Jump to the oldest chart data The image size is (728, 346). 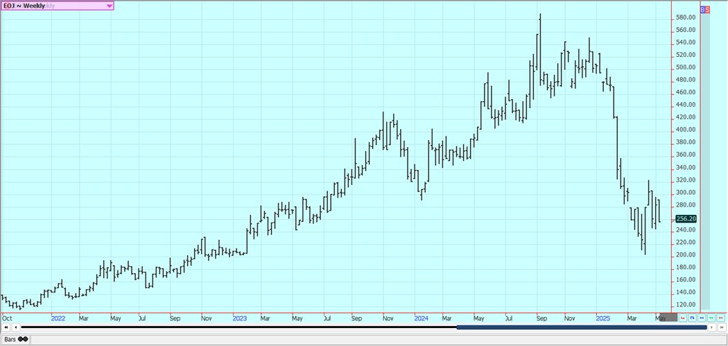(x=6, y=327)
